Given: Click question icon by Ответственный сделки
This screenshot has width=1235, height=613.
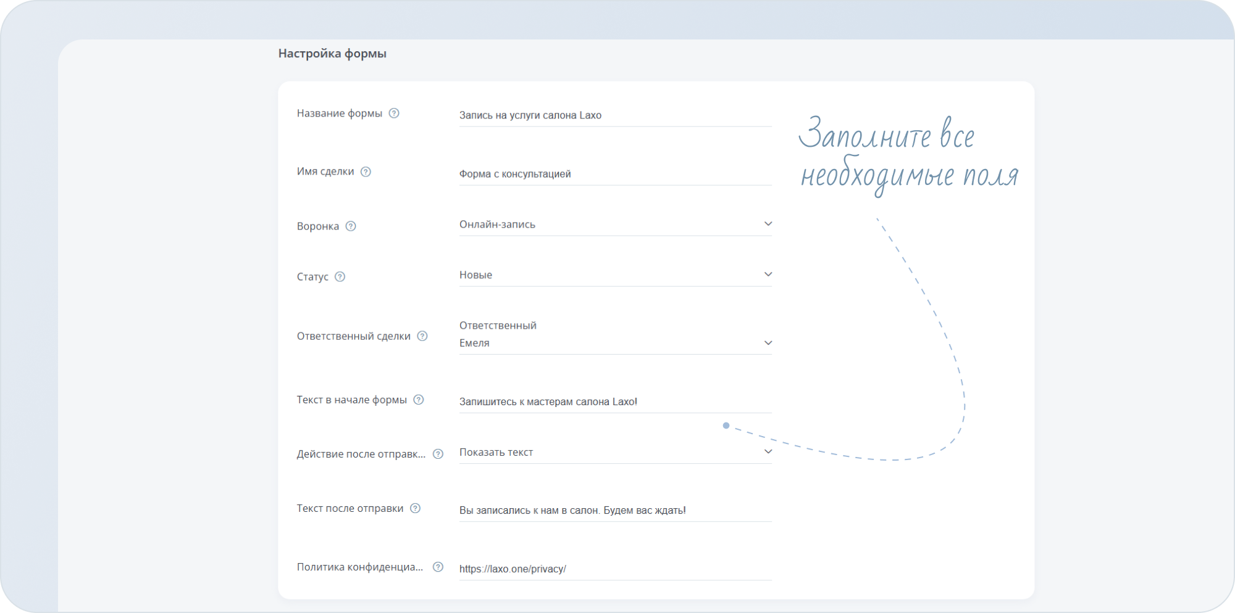Looking at the screenshot, I should pyautogui.click(x=422, y=336).
